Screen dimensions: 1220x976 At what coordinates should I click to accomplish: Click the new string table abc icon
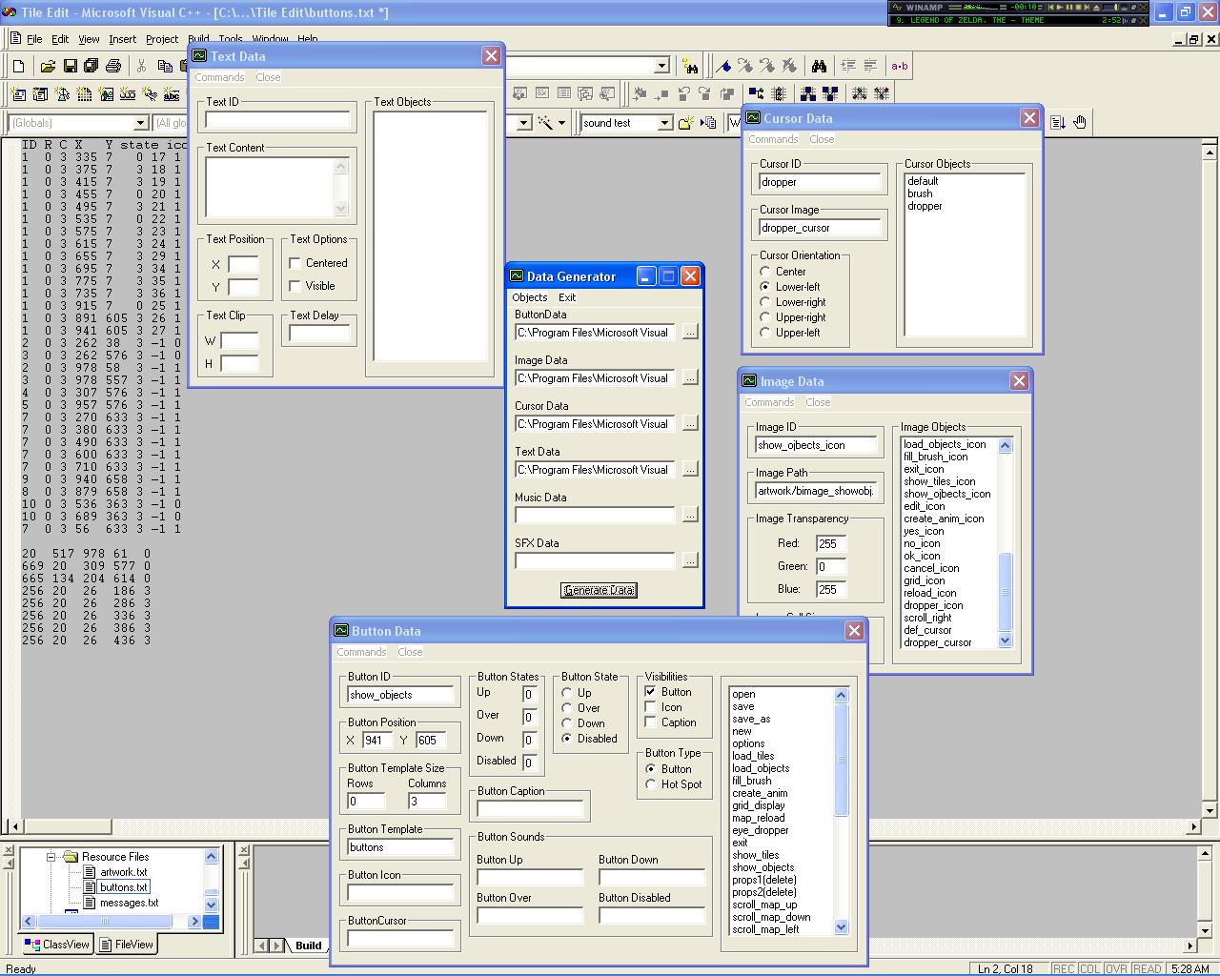point(172,93)
